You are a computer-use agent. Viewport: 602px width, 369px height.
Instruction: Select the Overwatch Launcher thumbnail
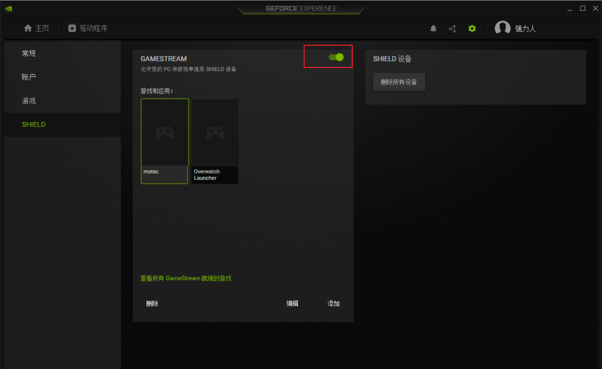[x=215, y=141]
